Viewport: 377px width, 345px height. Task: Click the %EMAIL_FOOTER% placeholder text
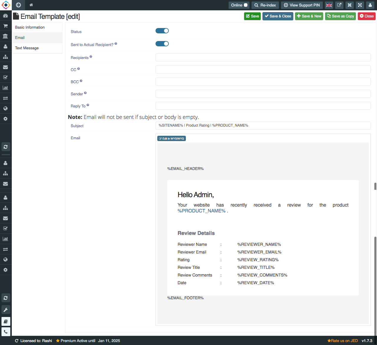click(x=186, y=298)
